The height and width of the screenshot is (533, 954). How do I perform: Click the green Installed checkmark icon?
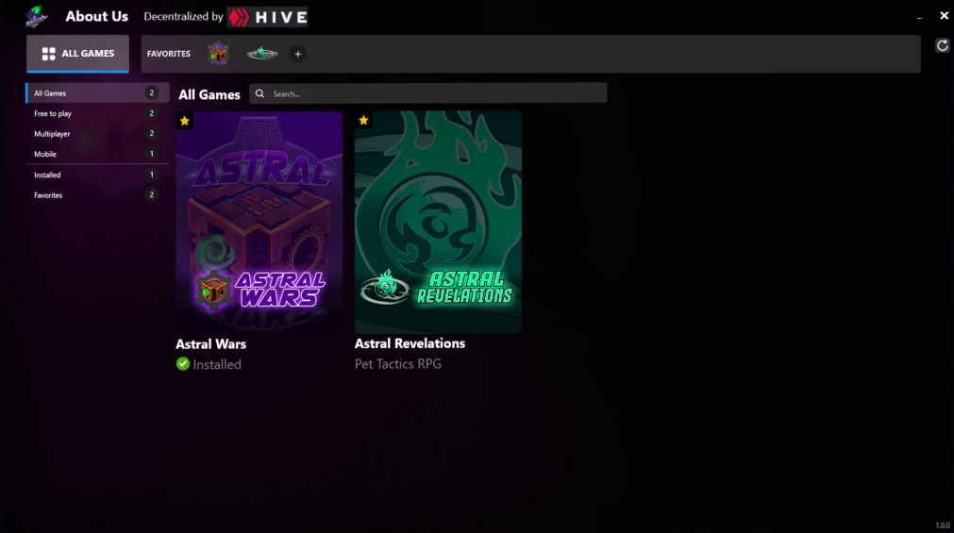(182, 364)
